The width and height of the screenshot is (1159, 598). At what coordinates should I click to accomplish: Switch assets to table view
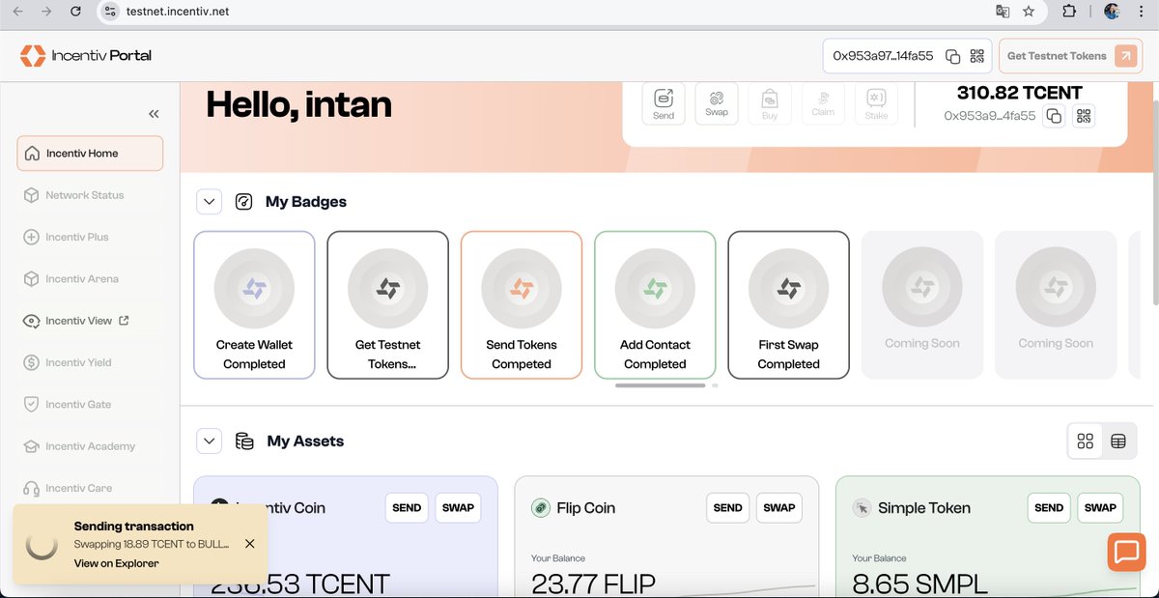pyautogui.click(x=1118, y=441)
